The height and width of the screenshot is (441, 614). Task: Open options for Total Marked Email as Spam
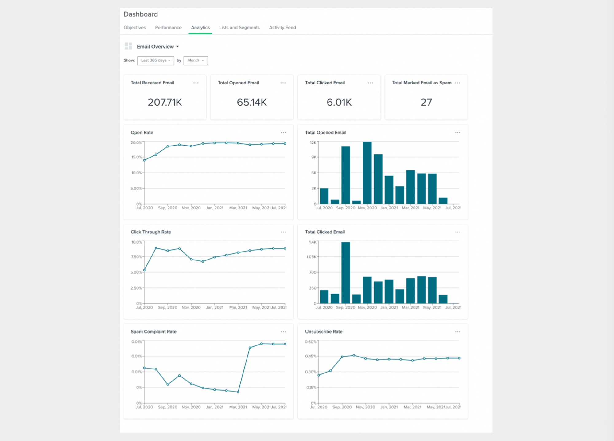coord(457,83)
